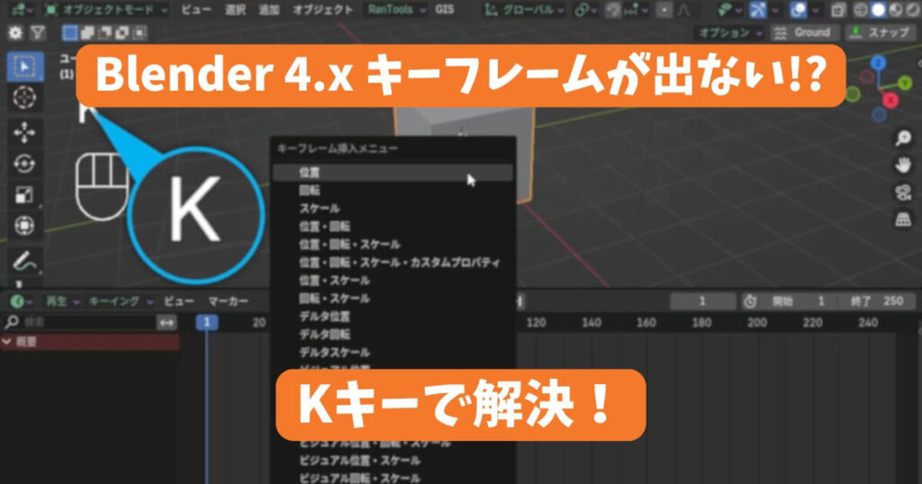
Task: Open proportional falloff curve dropdown
Action: tap(684, 10)
